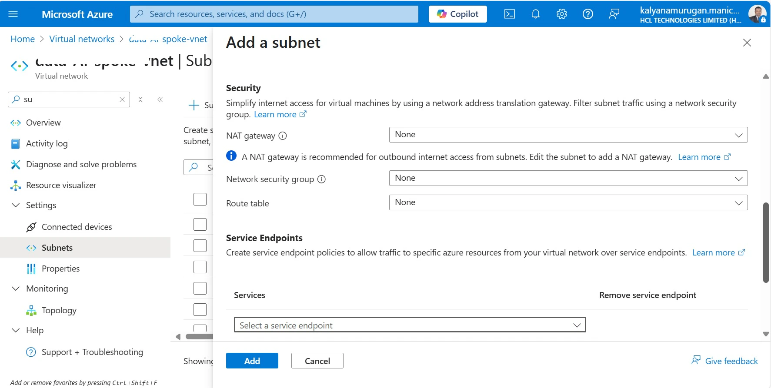Open Activity log menu item
771x388 pixels.
tap(47, 143)
